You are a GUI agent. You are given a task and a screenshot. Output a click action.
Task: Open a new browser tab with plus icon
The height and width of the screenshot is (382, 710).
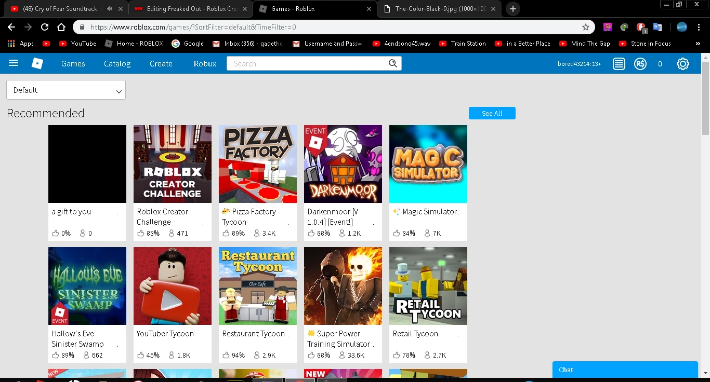512,9
